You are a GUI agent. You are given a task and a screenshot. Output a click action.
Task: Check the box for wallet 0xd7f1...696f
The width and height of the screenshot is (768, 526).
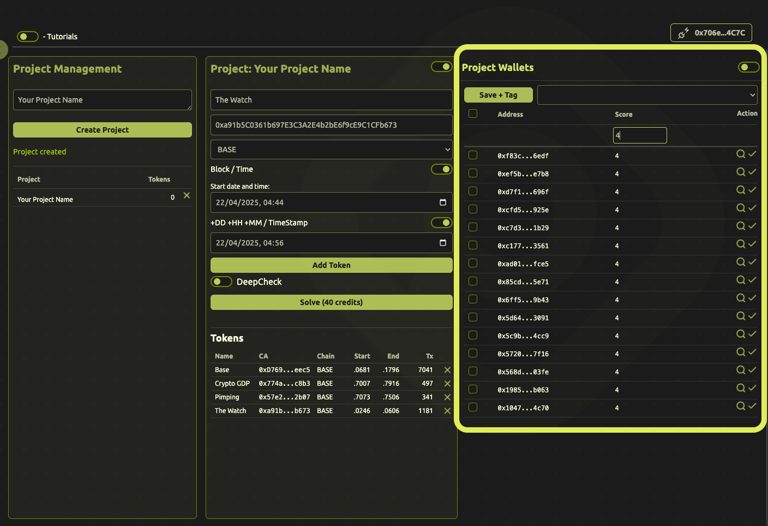point(473,191)
